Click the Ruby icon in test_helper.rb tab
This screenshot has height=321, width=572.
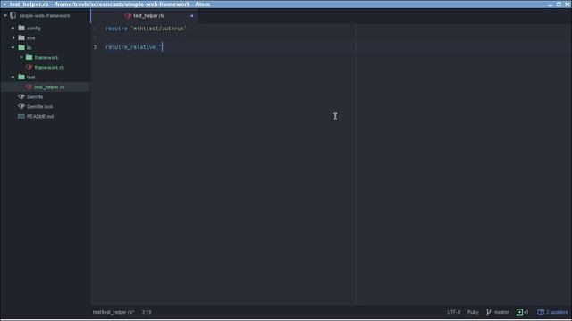coord(128,16)
